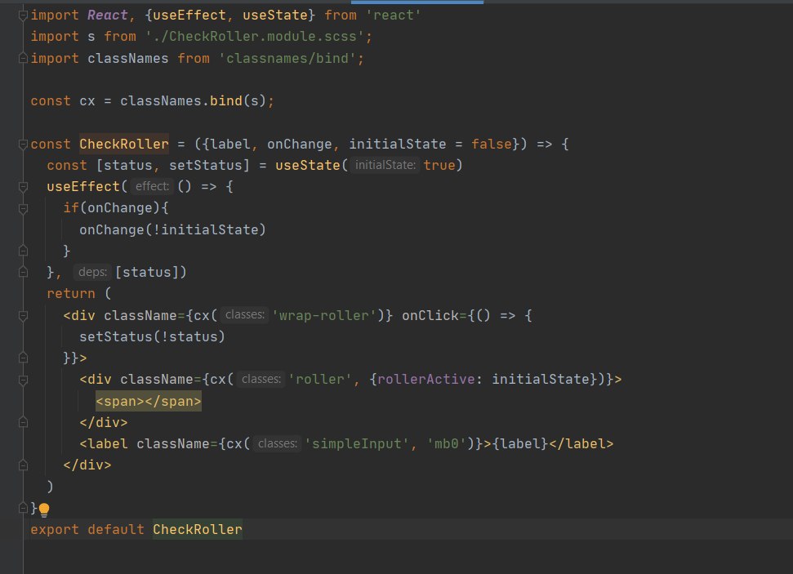Click the 'simpleInput' class string
This screenshot has width=793, height=574.
357,443
